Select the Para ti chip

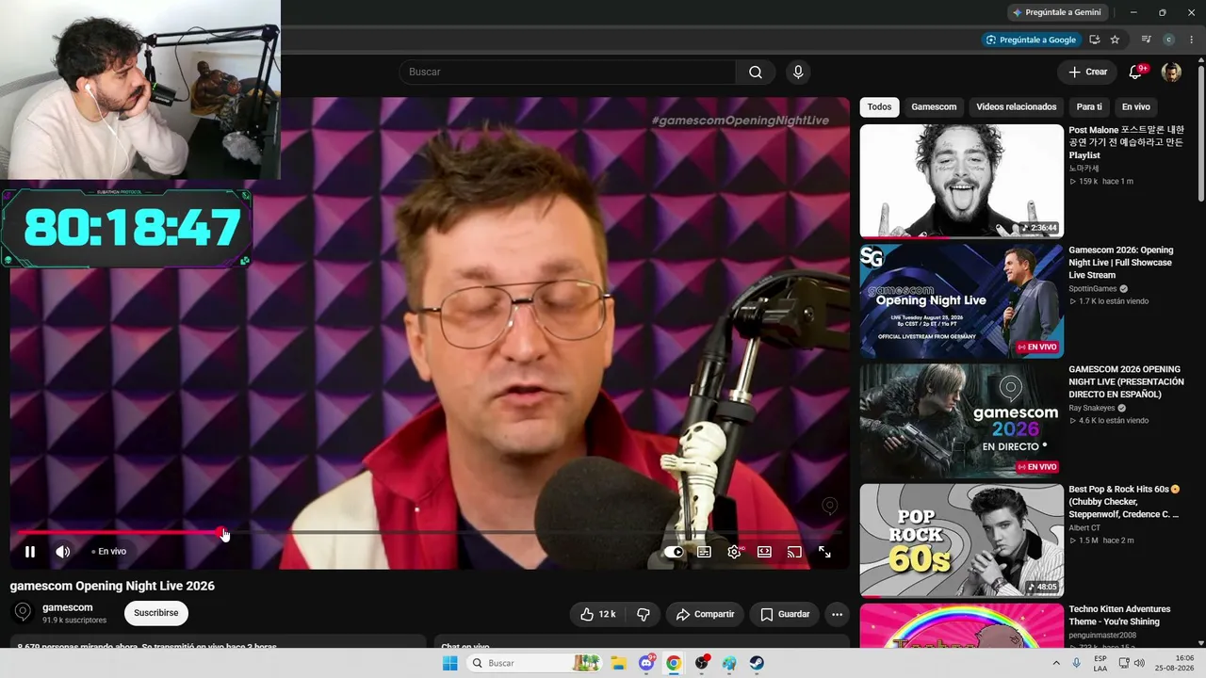click(x=1089, y=107)
